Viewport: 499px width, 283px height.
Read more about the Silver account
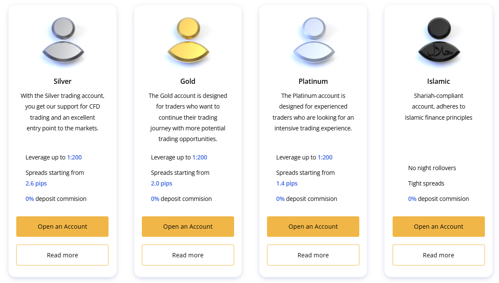(x=62, y=255)
